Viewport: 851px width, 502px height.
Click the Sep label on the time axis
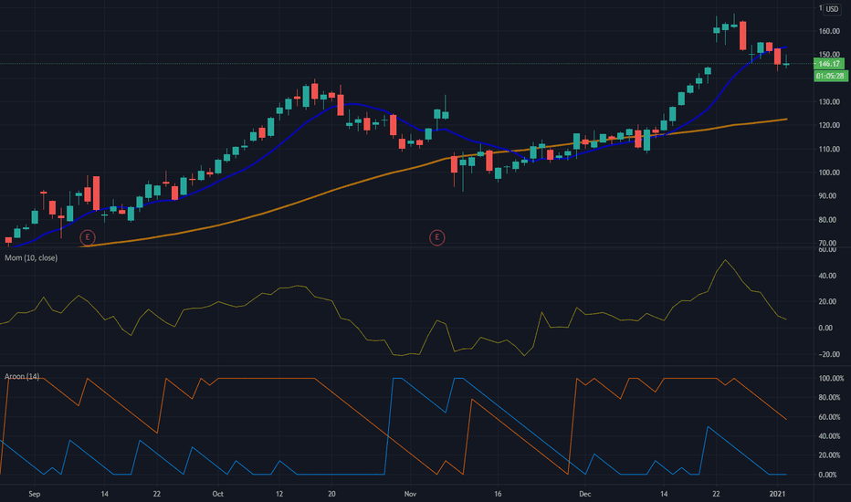34,494
